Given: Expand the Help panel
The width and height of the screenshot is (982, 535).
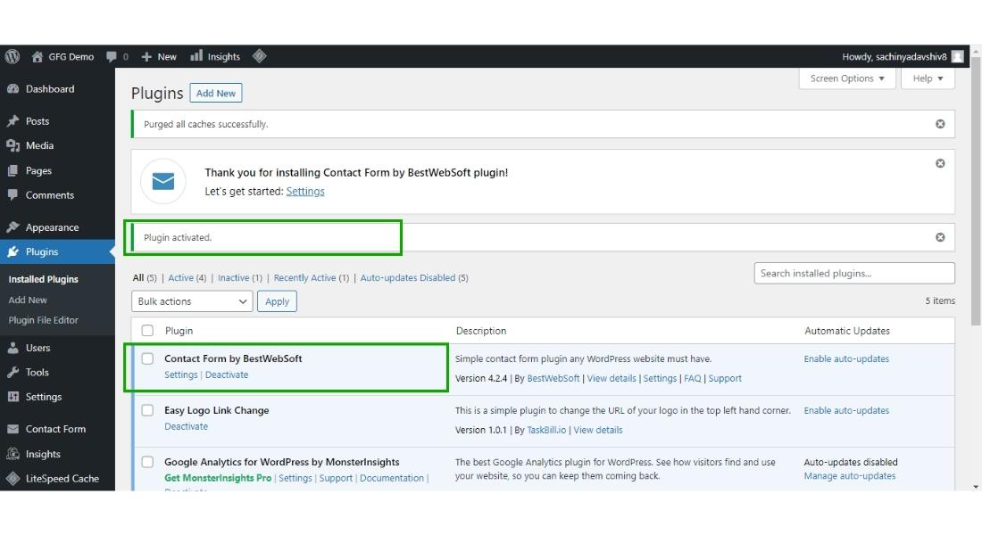Looking at the screenshot, I should click(928, 78).
